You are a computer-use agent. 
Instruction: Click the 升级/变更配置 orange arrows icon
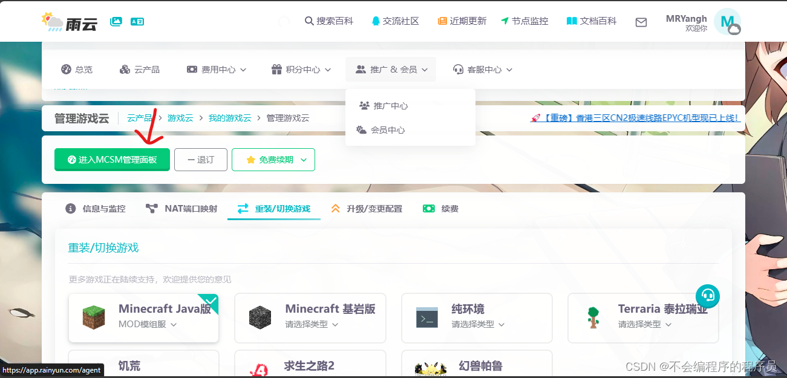pos(336,209)
